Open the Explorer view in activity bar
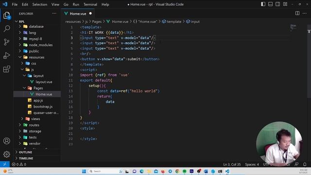 click(x=6, y=16)
